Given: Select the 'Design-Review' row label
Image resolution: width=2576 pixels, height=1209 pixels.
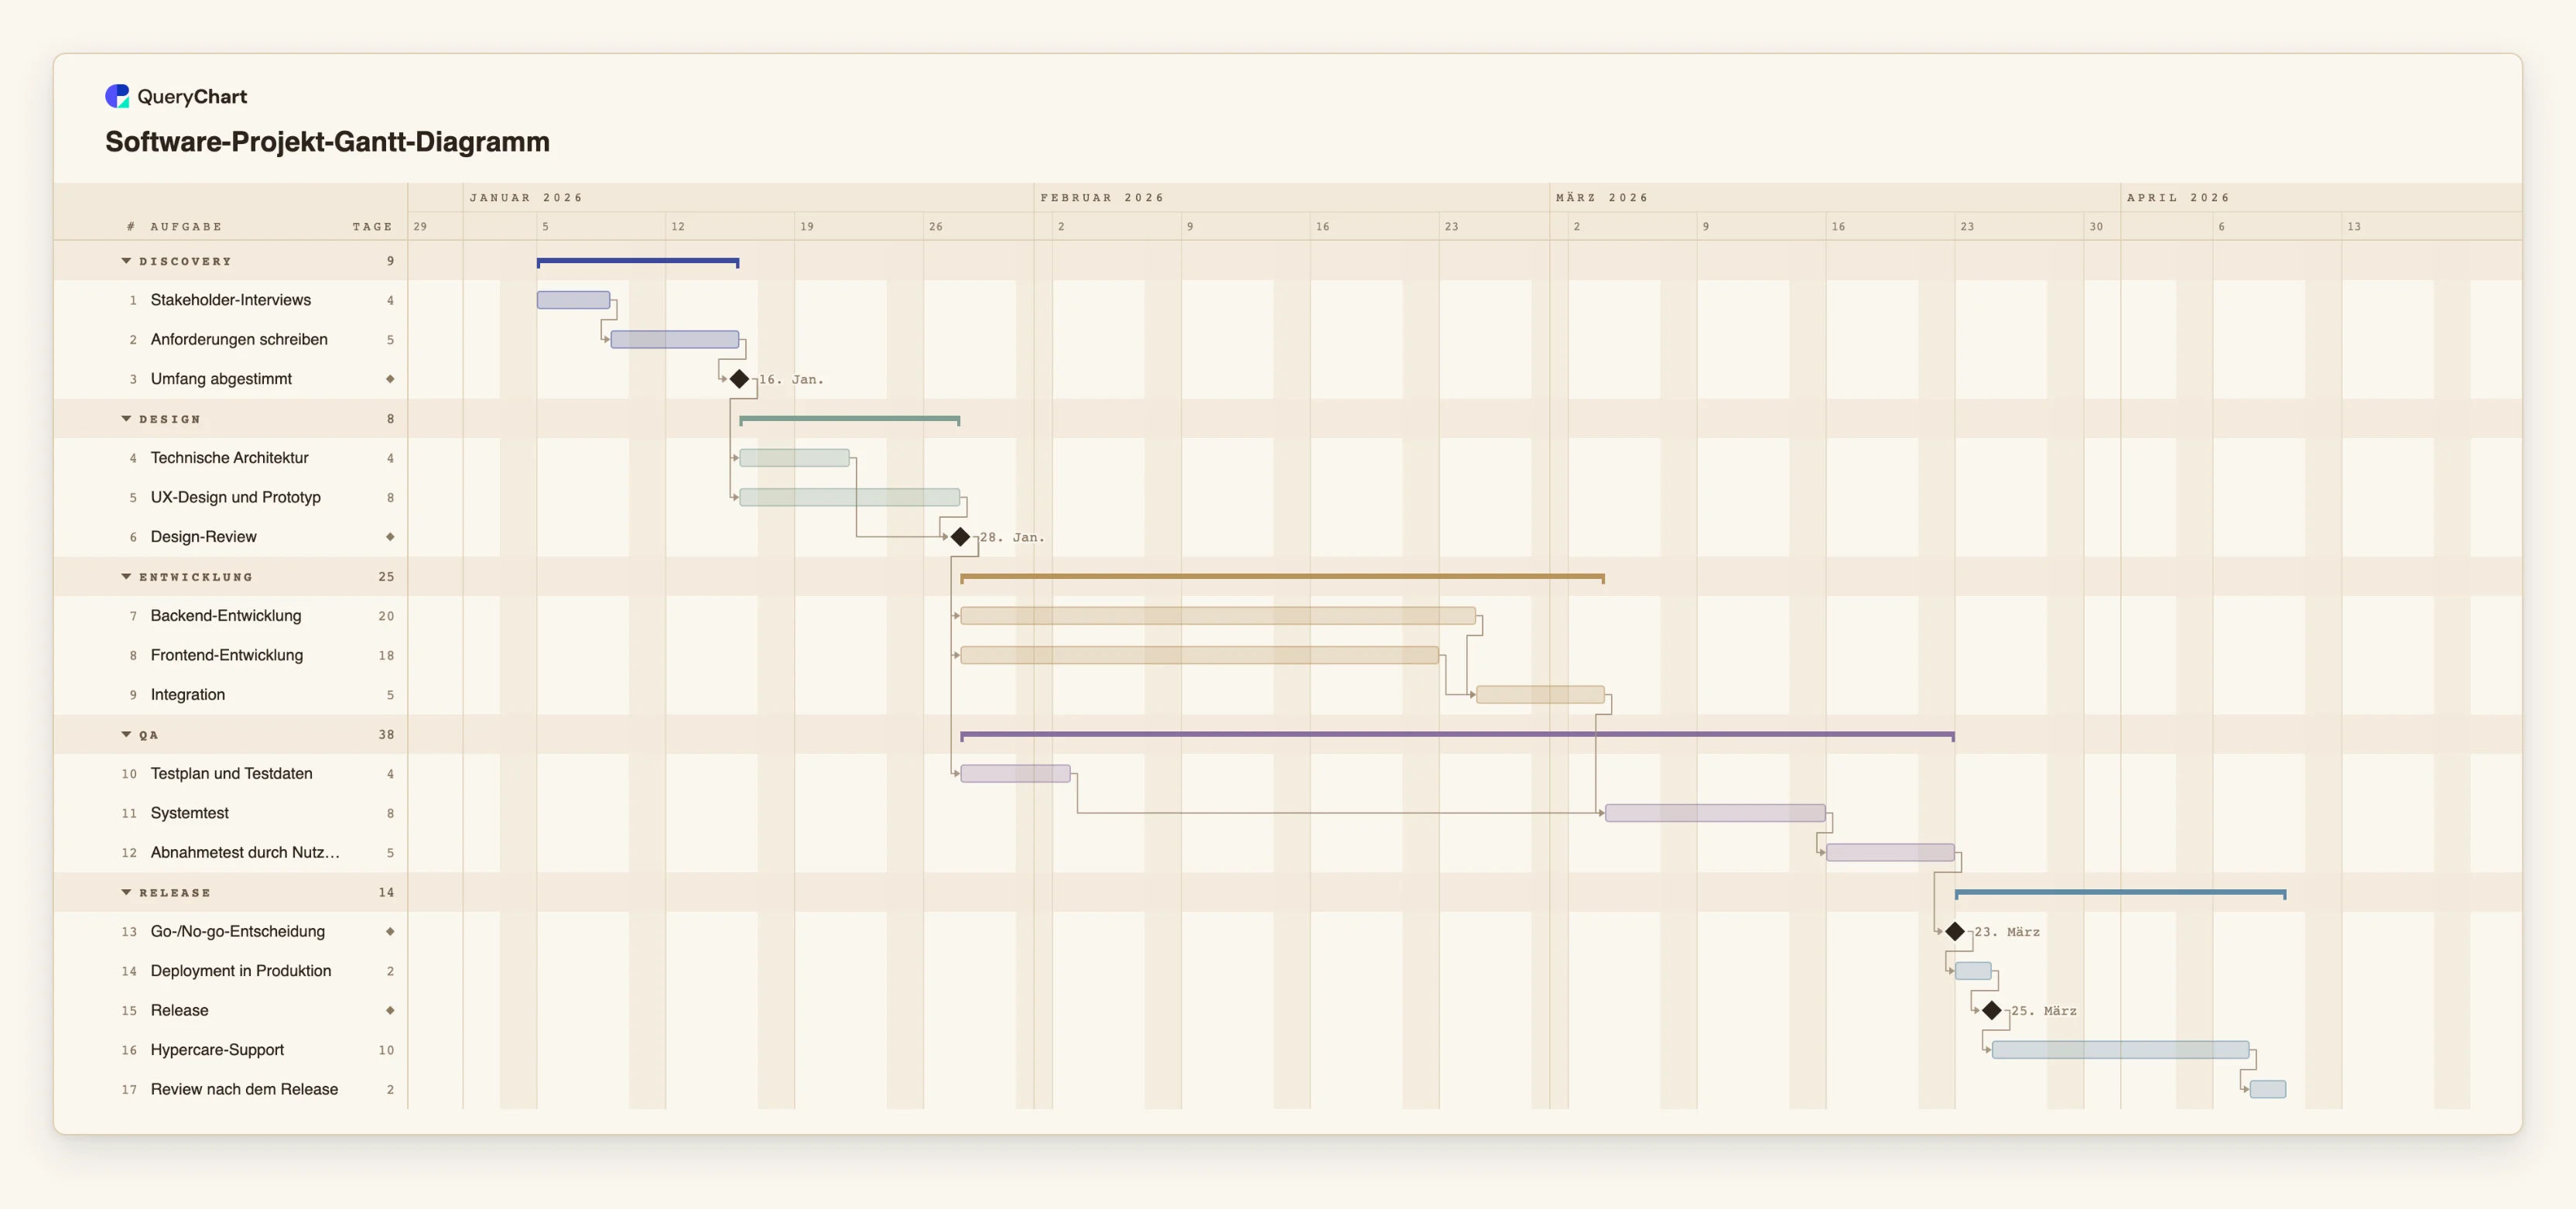Looking at the screenshot, I should (204, 537).
